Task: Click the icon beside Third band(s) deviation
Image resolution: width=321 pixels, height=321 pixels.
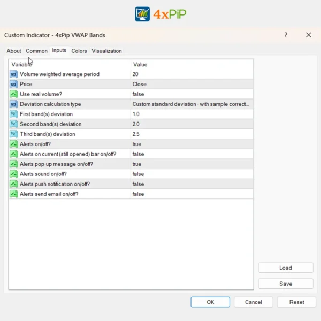Action: [x=13, y=134]
